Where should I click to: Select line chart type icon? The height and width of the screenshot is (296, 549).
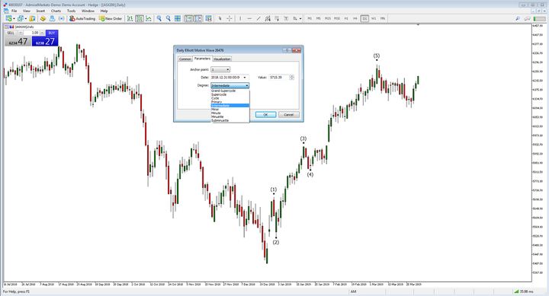[149, 18]
